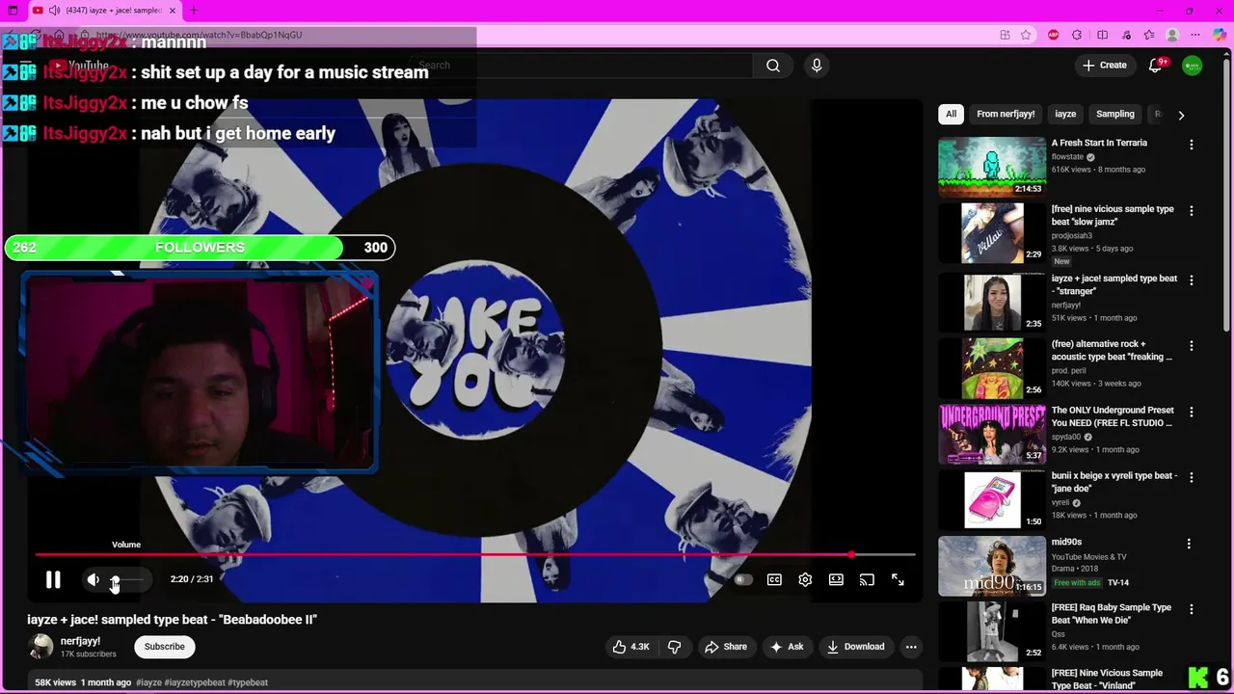Select the Sampling filter chip
1234x694 pixels.
(x=1114, y=114)
